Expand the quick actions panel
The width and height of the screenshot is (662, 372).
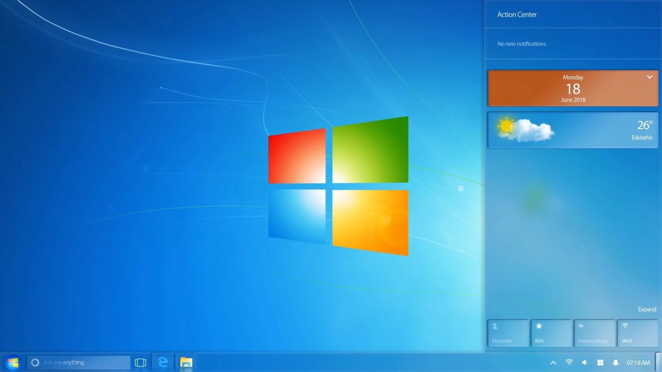coord(647,309)
